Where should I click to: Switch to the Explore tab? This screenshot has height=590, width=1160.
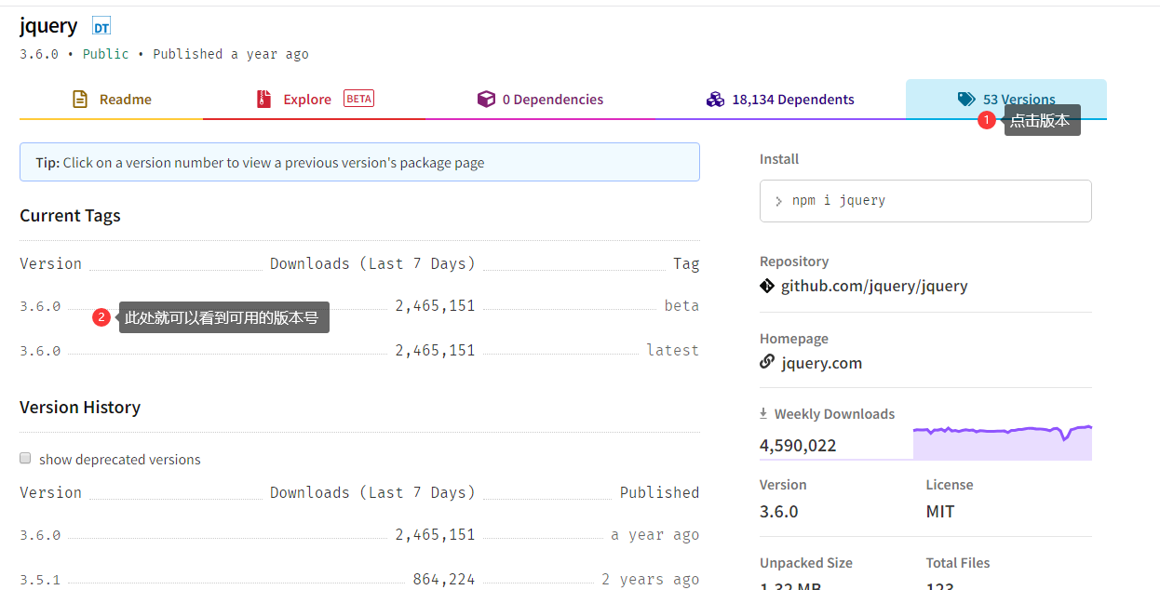point(314,100)
